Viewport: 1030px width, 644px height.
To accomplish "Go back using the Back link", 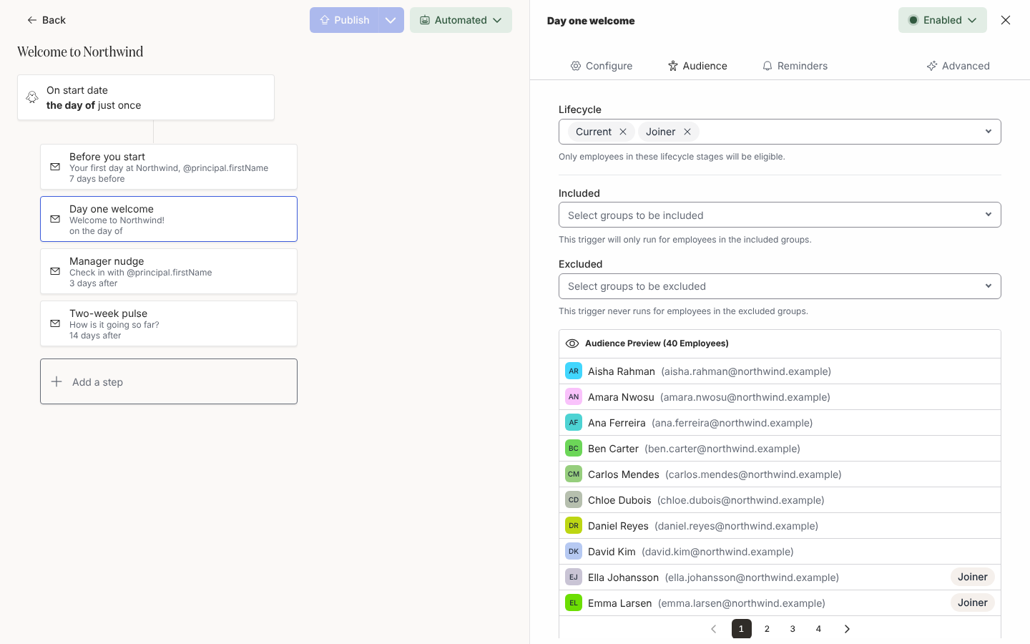I will [46, 20].
